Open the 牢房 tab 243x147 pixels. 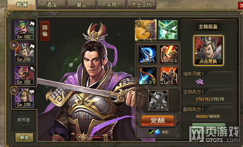111,5
